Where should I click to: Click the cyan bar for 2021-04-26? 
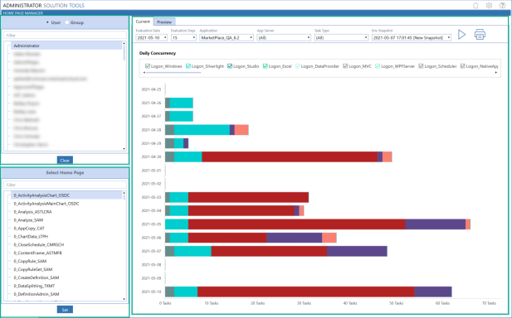(181, 103)
